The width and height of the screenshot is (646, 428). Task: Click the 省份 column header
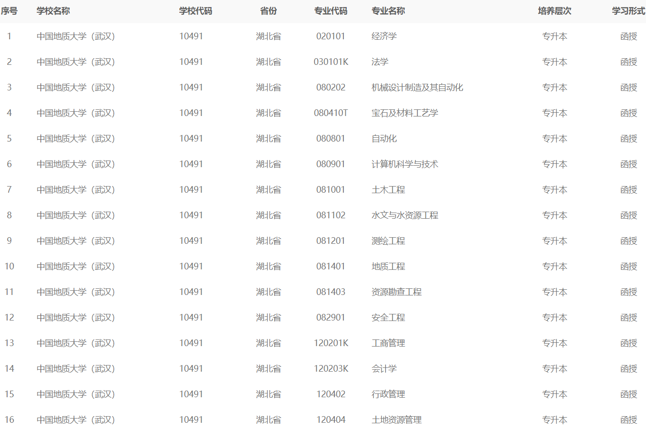pyautogui.click(x=268, y=11)
